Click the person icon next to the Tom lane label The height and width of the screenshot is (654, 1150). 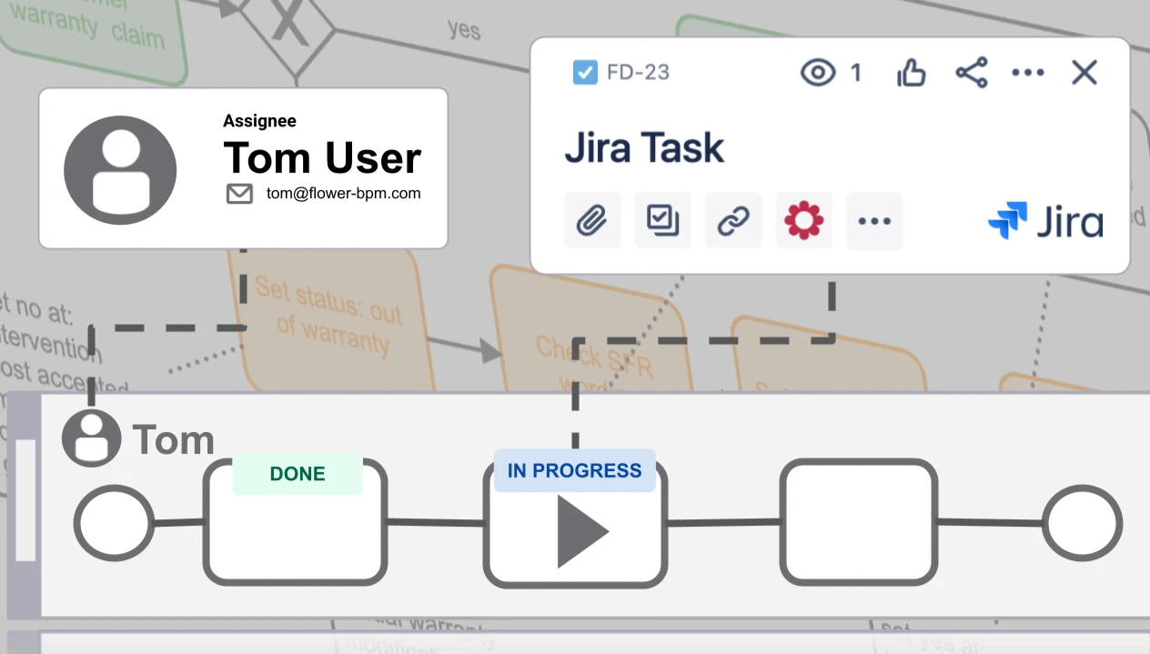point(90,438)
